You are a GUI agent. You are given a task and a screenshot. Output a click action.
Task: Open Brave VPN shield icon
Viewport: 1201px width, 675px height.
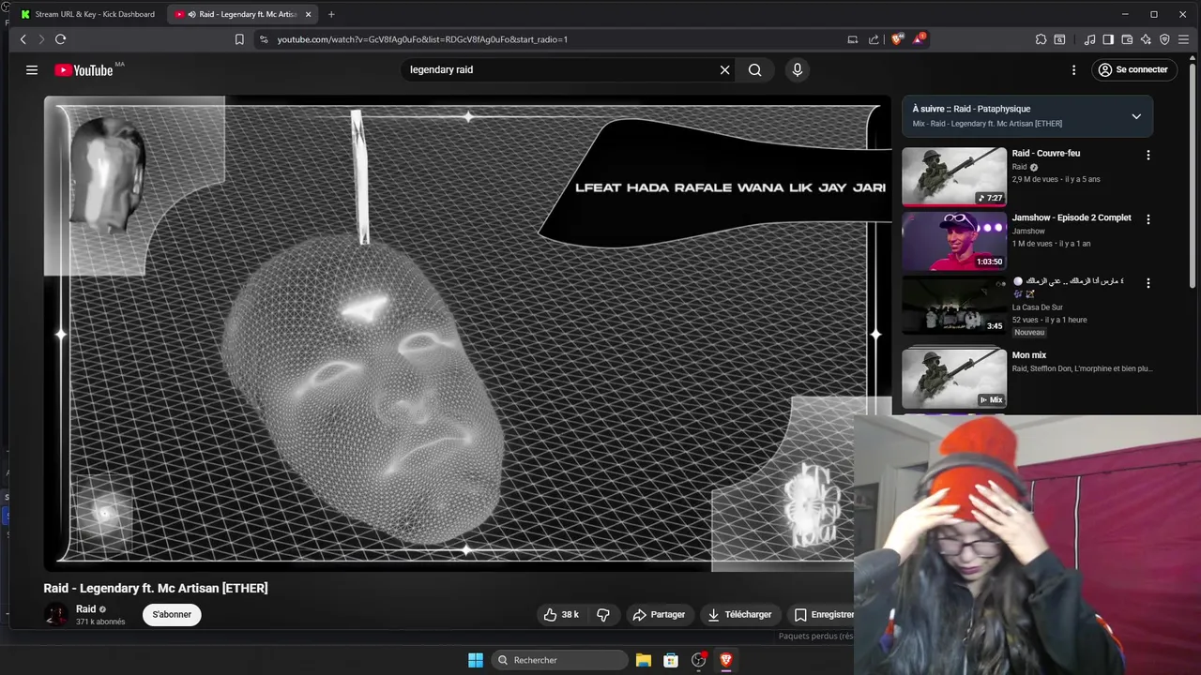tap(1164, 39)
